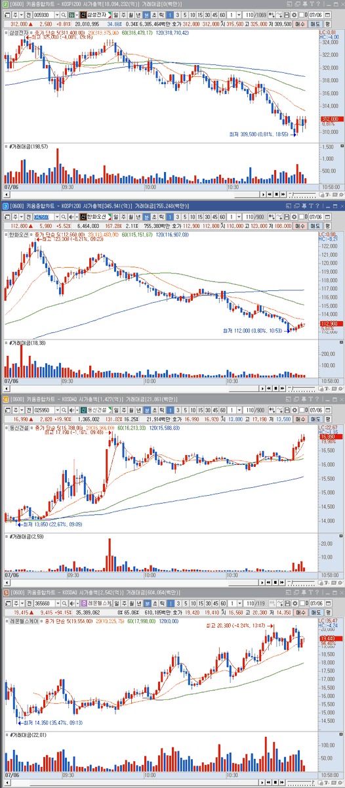Select 15-minute interval in 한화오션 chart
This screenshot has height=788, width=345.
tap(201, 216)
